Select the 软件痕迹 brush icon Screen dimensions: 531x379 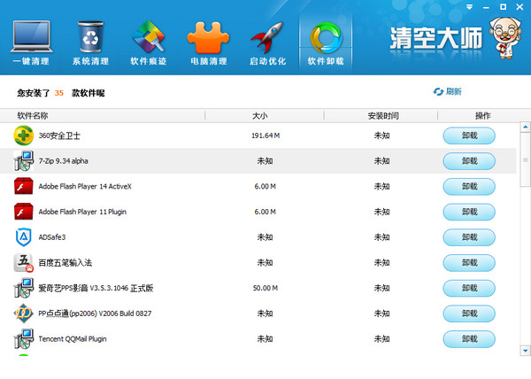[x=149, y=36]
